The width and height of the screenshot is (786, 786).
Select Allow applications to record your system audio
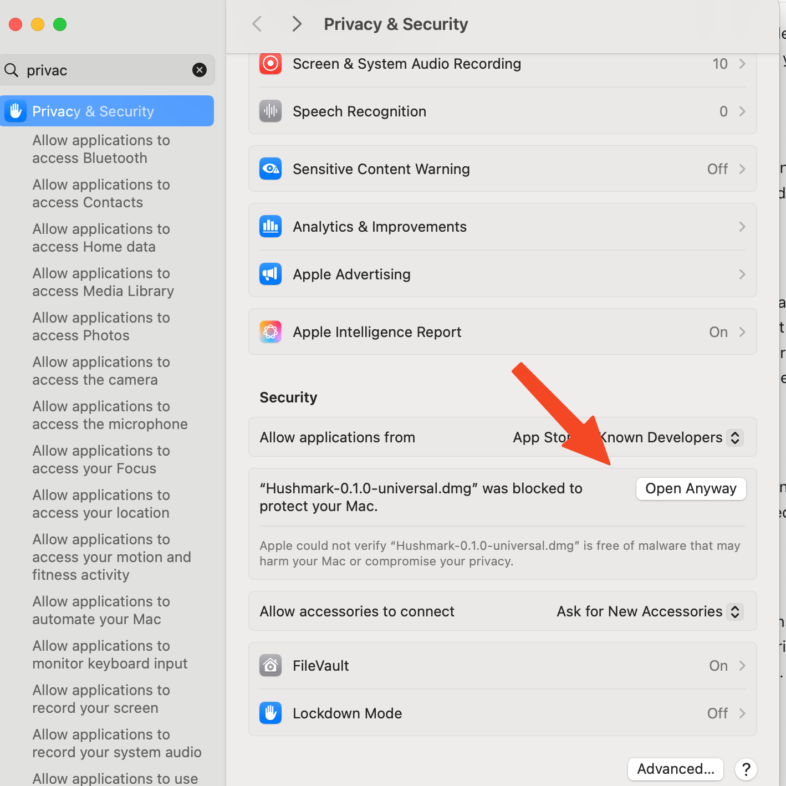[x=116, y=743]
